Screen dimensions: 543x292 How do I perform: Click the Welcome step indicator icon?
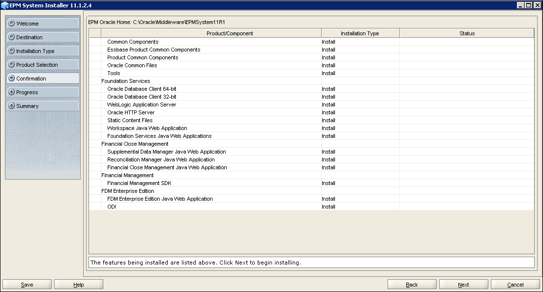(12, 23)
